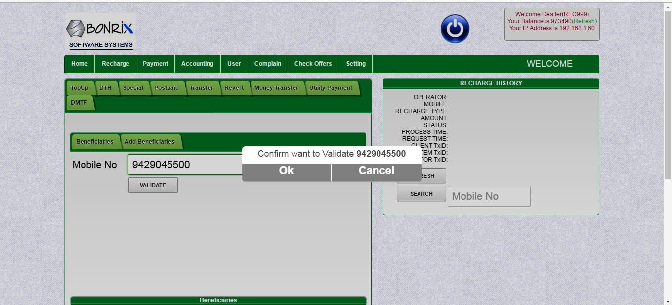Open the Utility Payment tab
The height and width of the screenshot is (305, 672).
[331, 88]
